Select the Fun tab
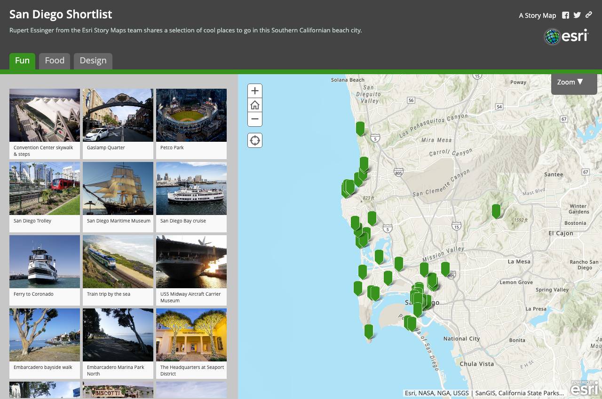The width and height of the screenshot is (602, 399). 22,61
